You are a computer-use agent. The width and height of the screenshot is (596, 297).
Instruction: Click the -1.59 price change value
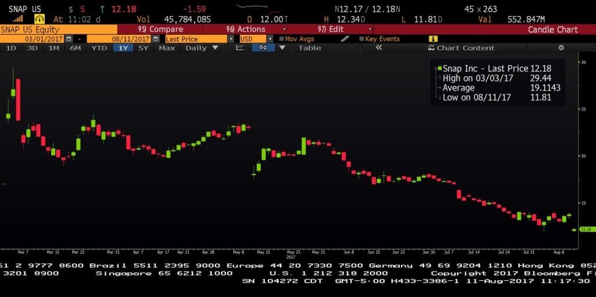(x=194, y=9)
